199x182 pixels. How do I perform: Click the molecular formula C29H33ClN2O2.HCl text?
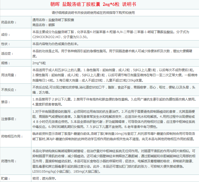pyautogui.click(x=47, y=37)
